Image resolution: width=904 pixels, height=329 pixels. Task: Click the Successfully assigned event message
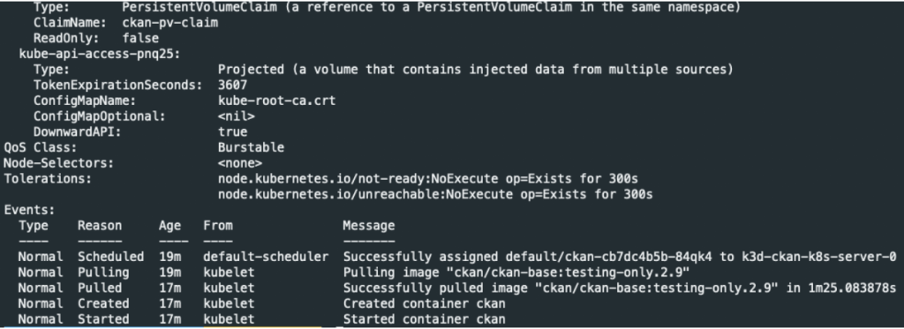pos(620,257)
